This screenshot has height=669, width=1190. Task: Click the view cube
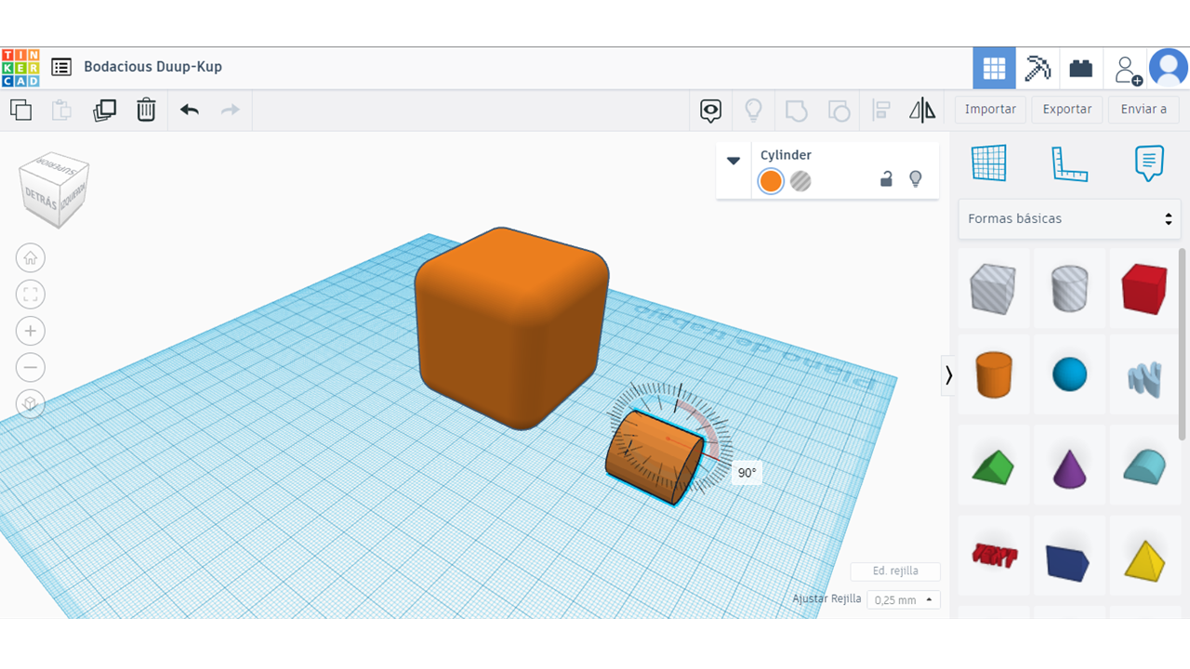[55, 190]
